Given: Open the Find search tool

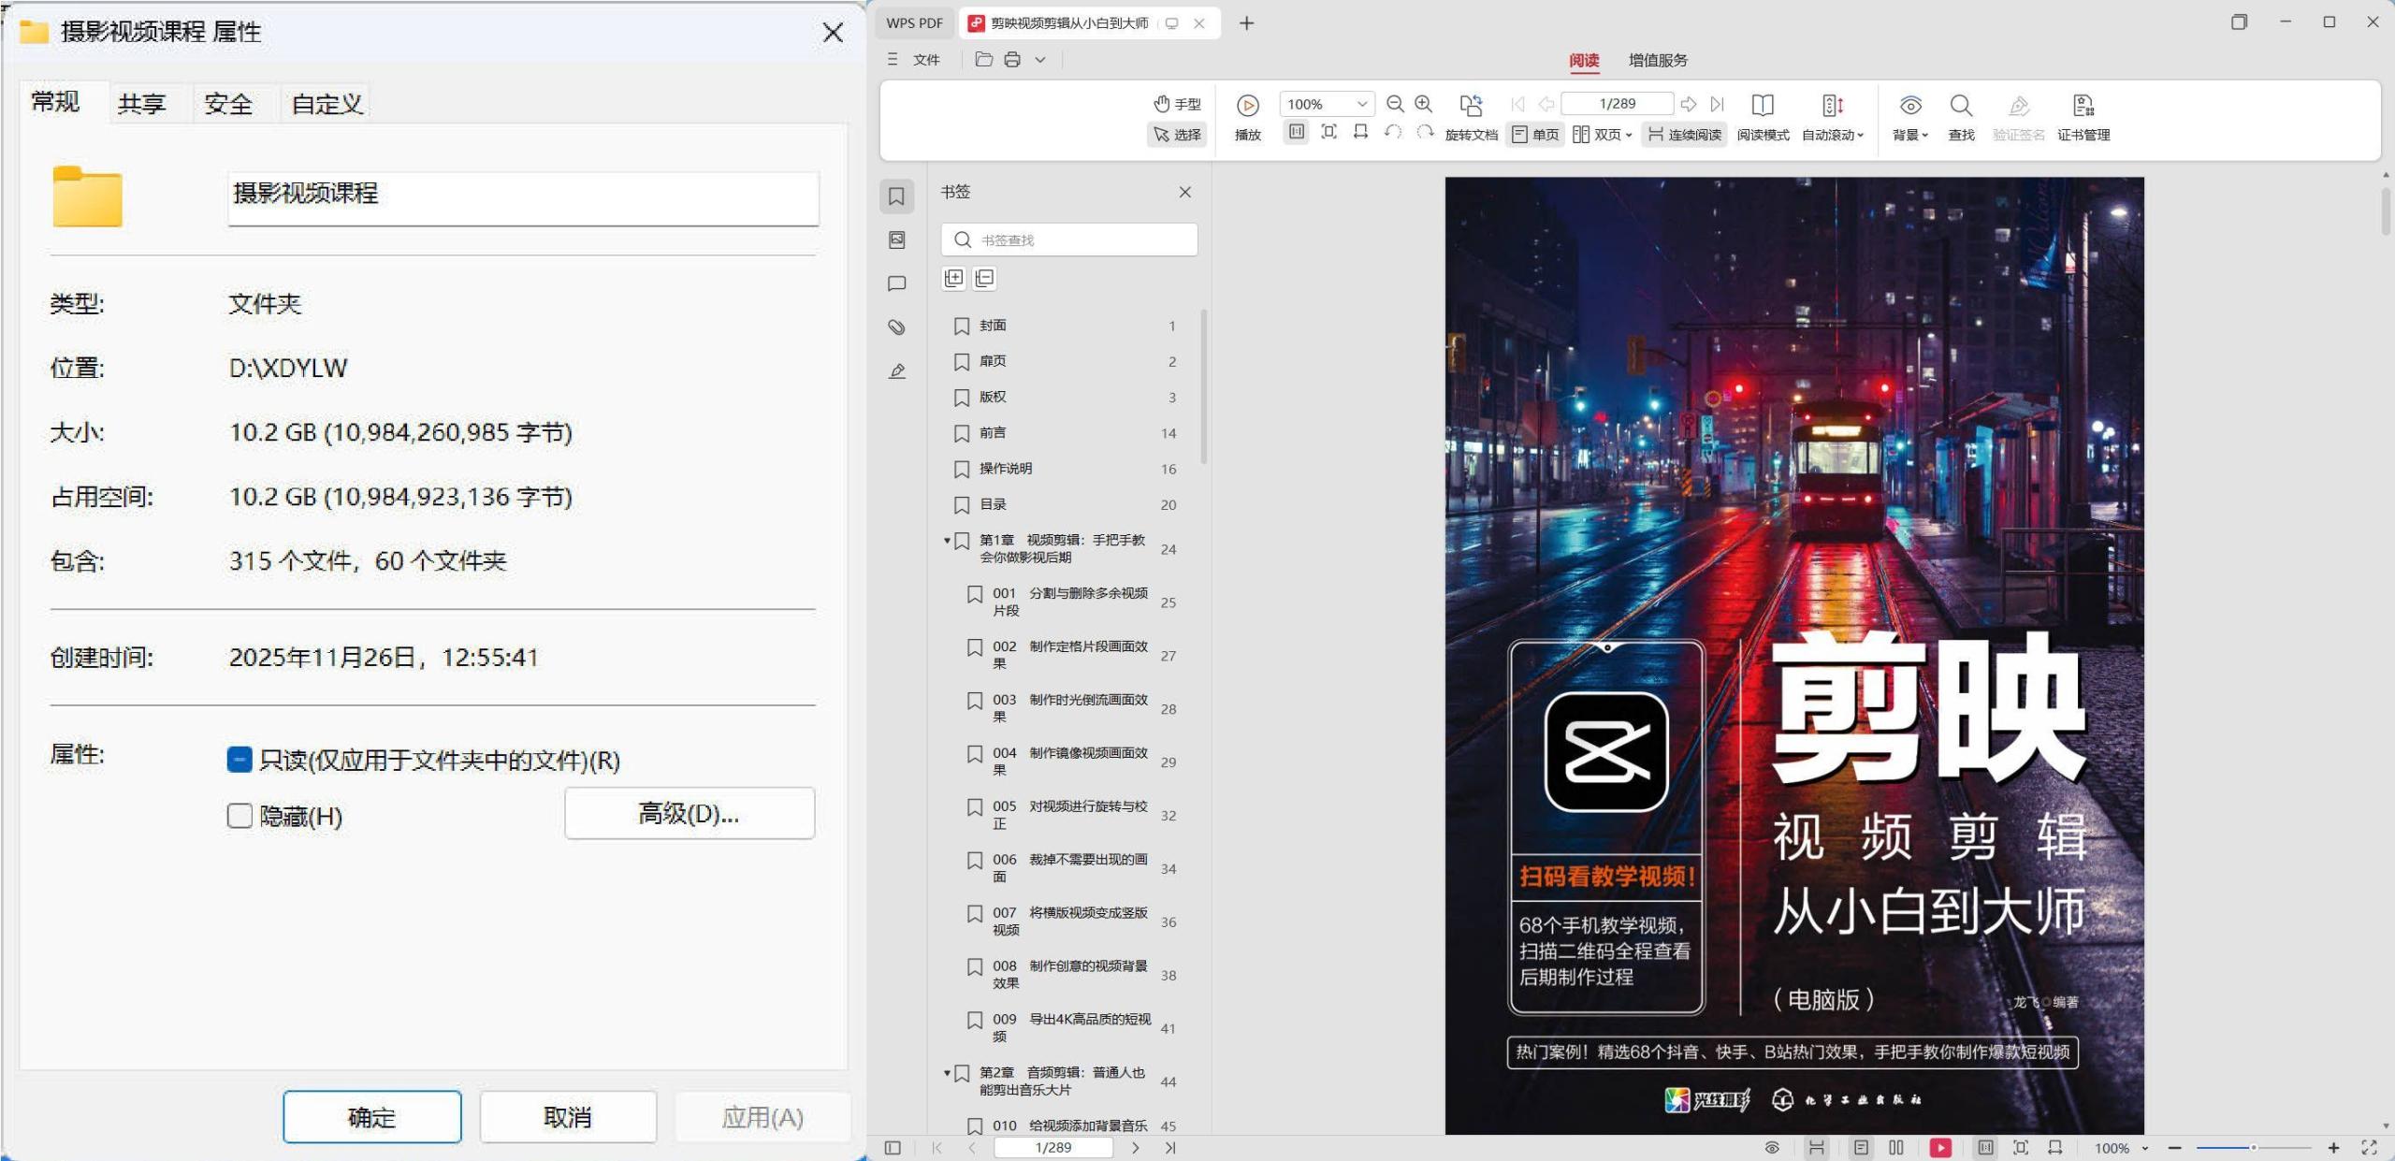Looking at the screenshot, I should [1960, 106].
